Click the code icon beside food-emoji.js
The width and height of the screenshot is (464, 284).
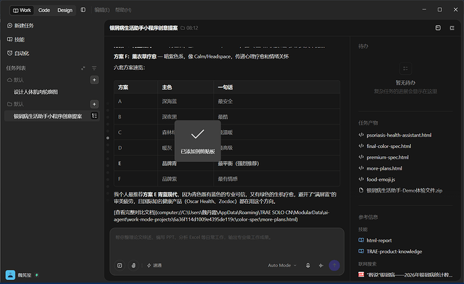click(x=361, y=179)
